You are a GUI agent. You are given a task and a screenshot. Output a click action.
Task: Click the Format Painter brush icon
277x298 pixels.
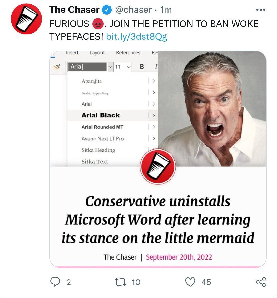57,67
